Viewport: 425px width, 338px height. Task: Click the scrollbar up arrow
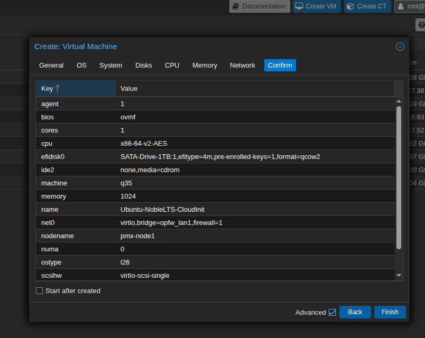coord(399,101)
